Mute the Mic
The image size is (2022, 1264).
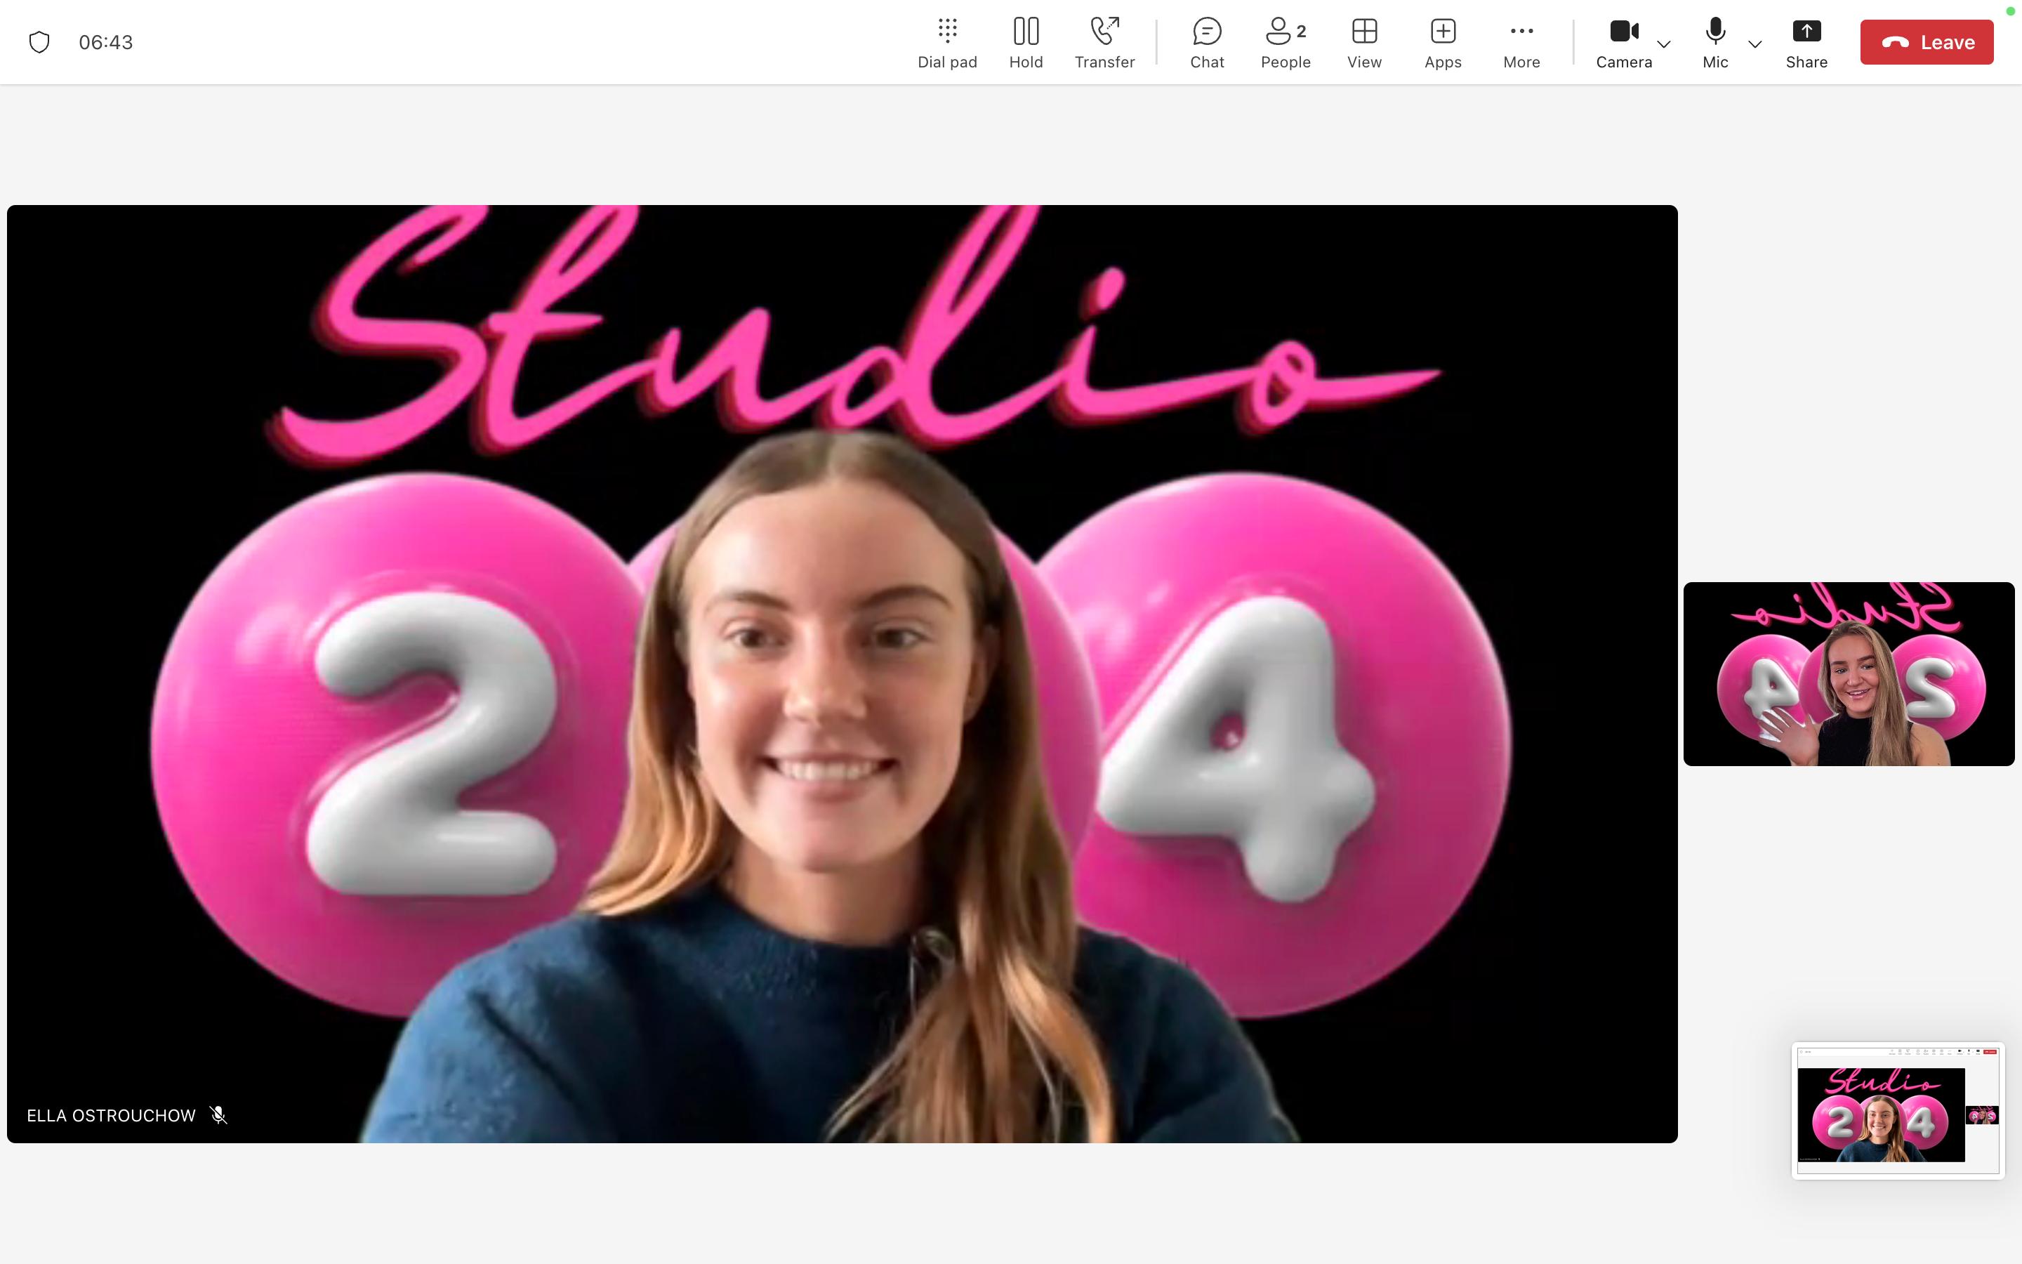pyautogui.click(x=1714, y=43)
